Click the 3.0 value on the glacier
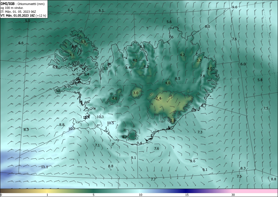 point(136,93)
